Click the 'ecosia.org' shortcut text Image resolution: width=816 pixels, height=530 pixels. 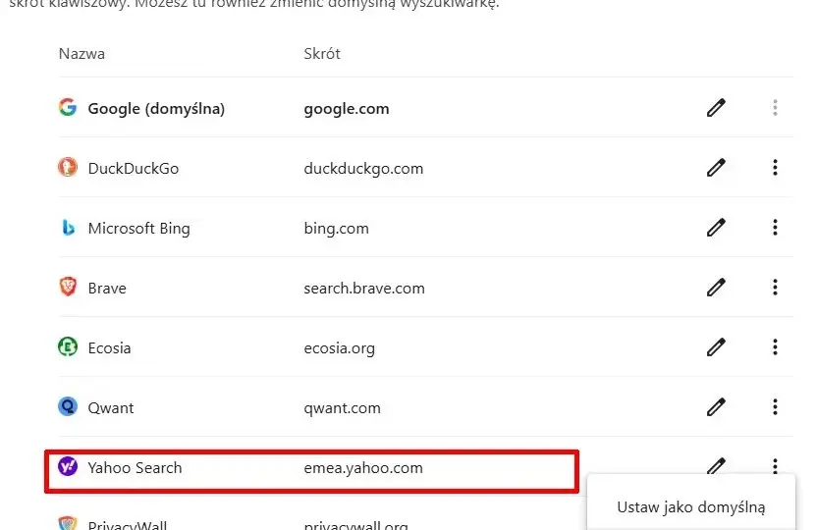pos(340,348)
